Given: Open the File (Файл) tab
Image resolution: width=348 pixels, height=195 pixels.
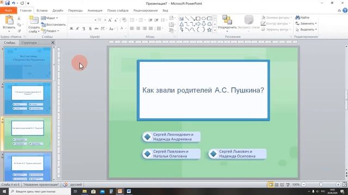Looking at the screenshot, I should [x=9, y=10].
